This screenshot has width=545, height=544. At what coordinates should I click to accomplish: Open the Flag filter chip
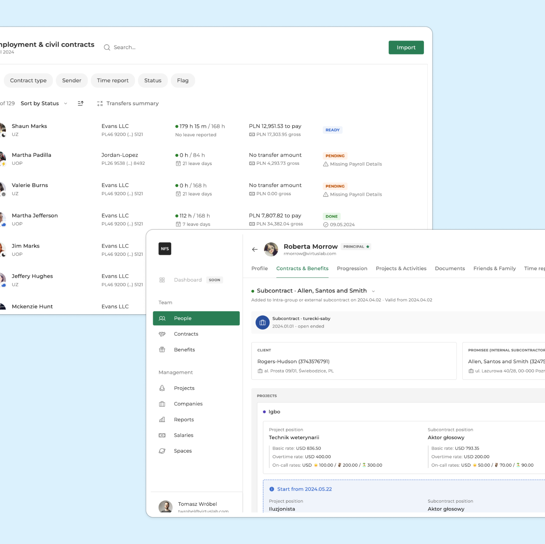(x=182, y=81)
